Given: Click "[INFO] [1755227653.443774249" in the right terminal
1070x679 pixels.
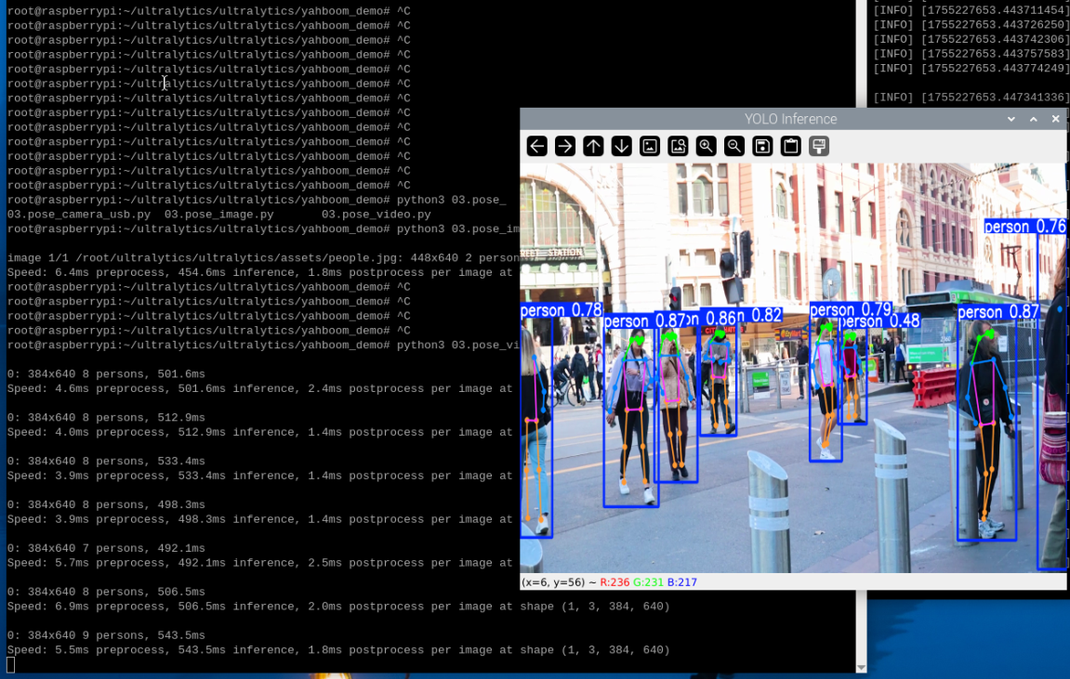Looking at the screenshot, I should (970, 68).
